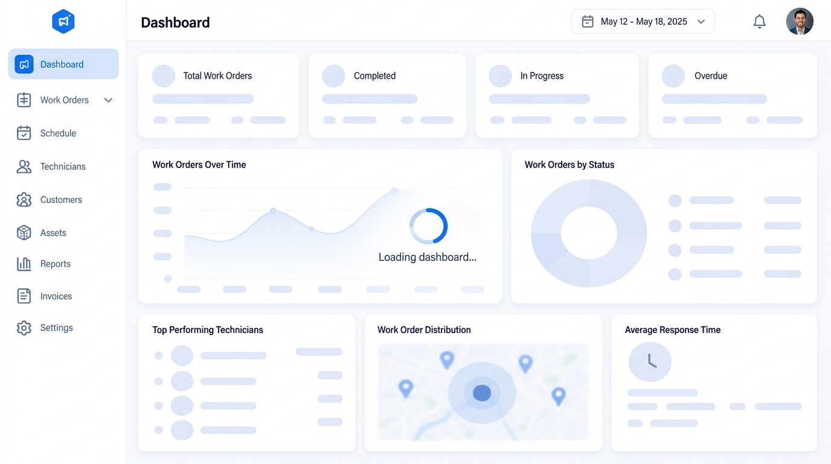Screen dimensions: 831x464
Task: Click the Work Order Distribution map
Action: [x=483, y=392]
